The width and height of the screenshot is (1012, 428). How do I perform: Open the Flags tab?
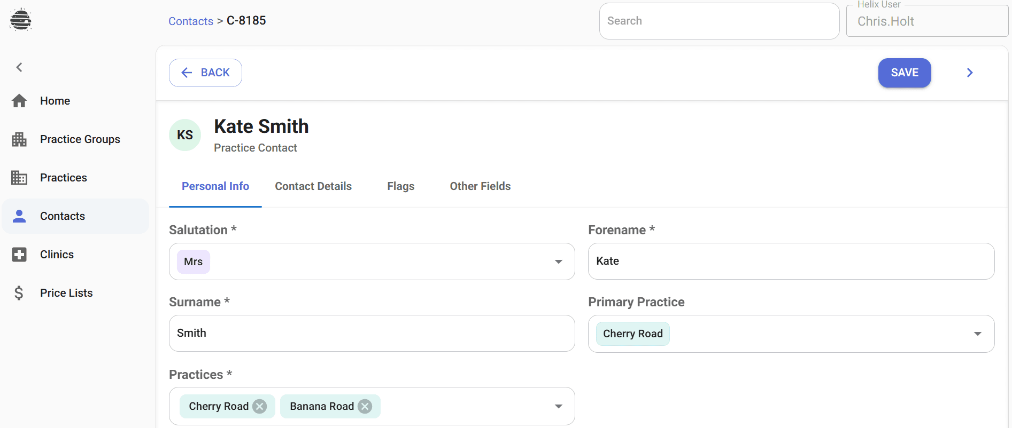pyautogui.click(x=400, y=186)
